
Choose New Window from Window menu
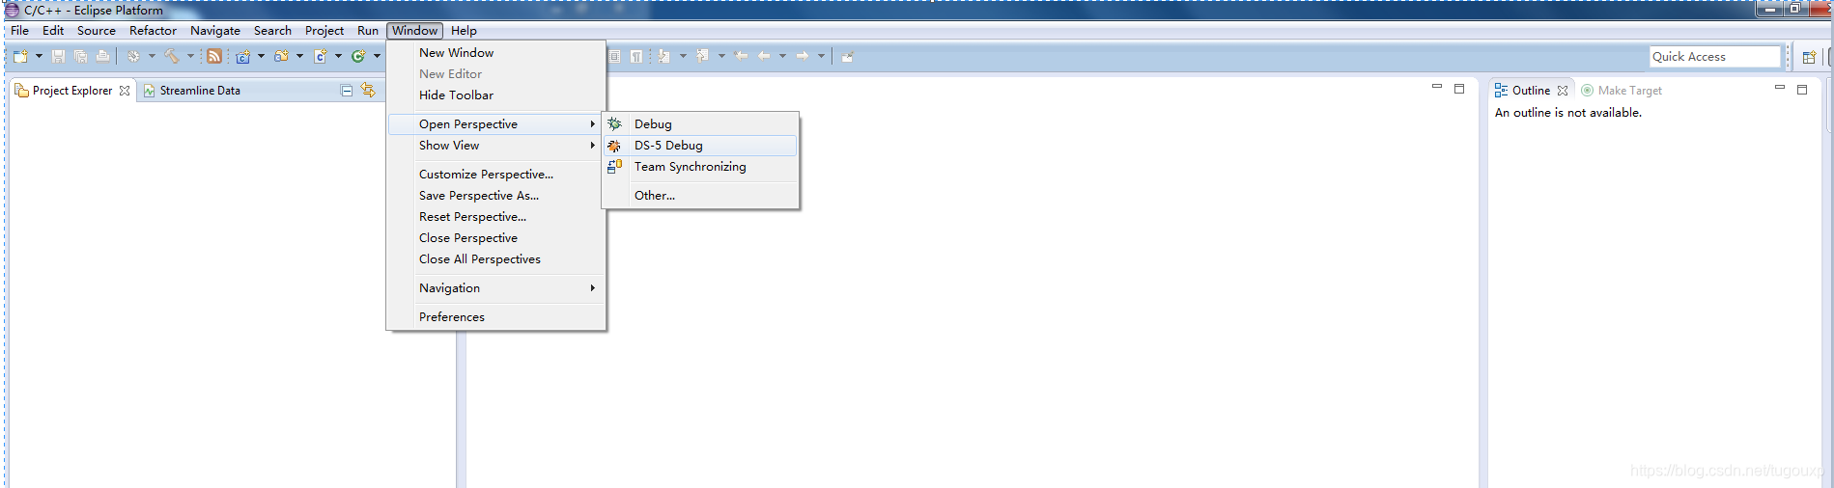(496, 53)
